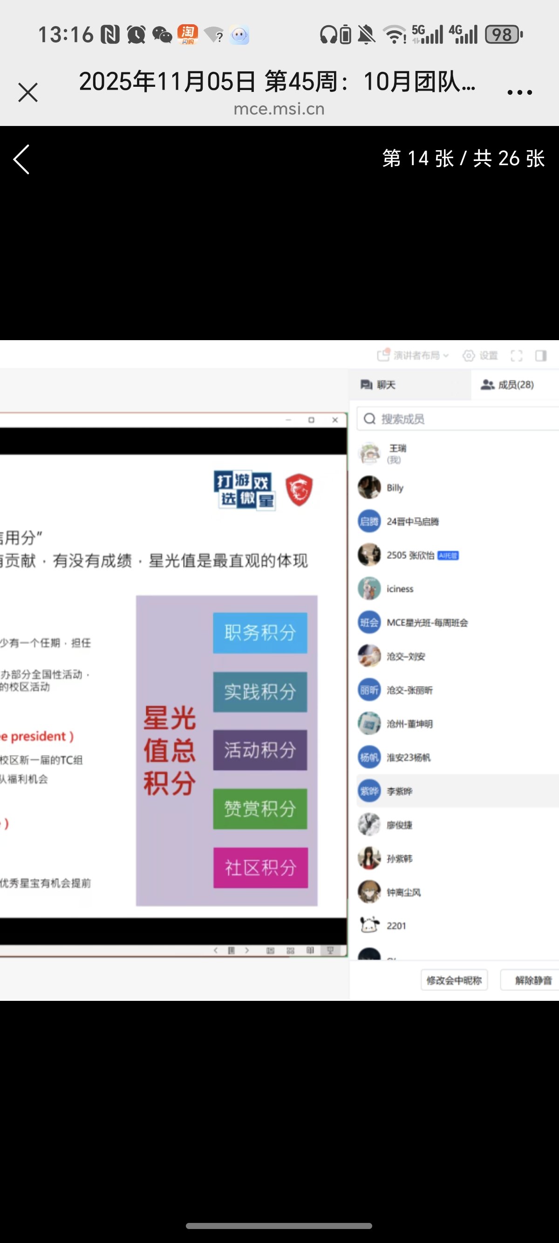Click the 赞赏积分 green box
The width and height of the screenshot is (559, 1243).
click(x=260, y=809)
